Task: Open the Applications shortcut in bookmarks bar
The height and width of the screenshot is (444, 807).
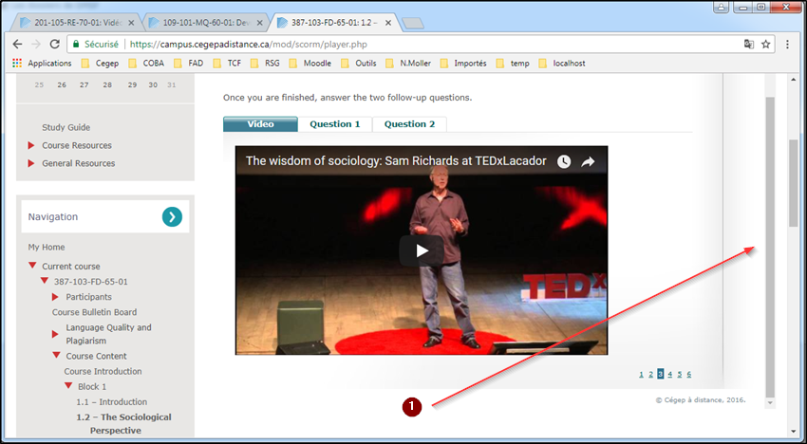Action: click(42, 64)
